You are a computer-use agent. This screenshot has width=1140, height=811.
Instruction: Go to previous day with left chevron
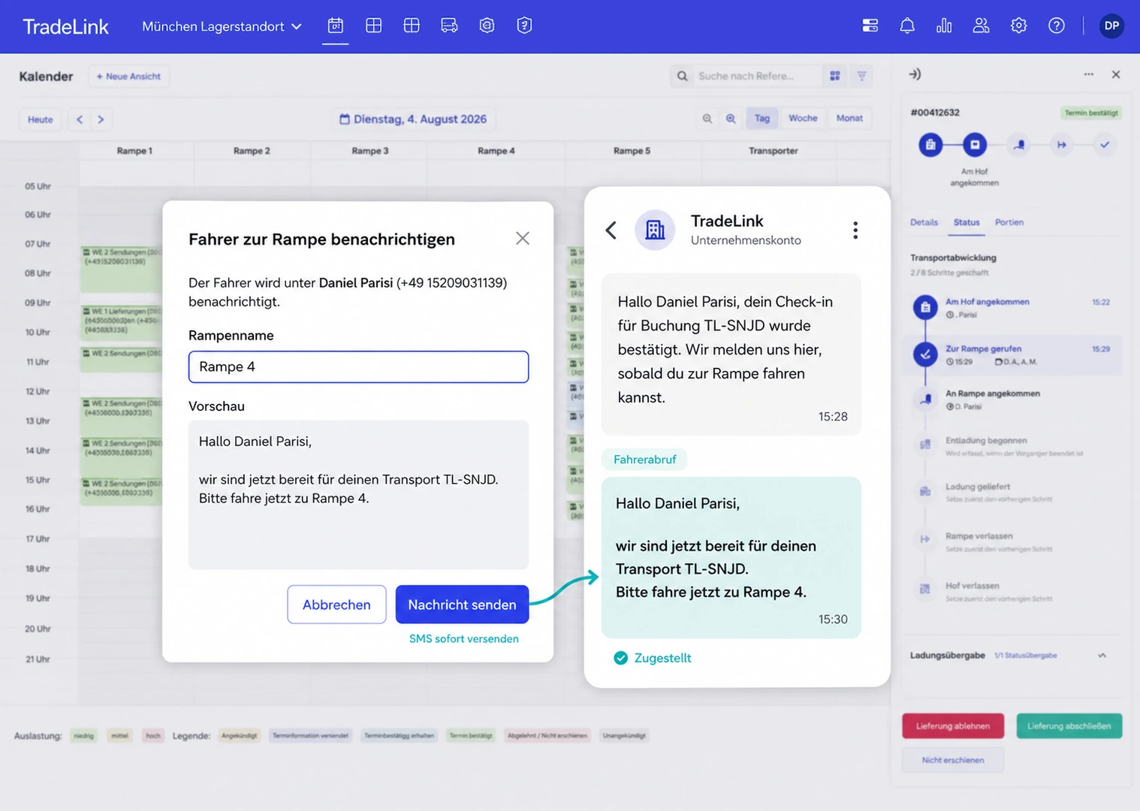click(80, 119)
